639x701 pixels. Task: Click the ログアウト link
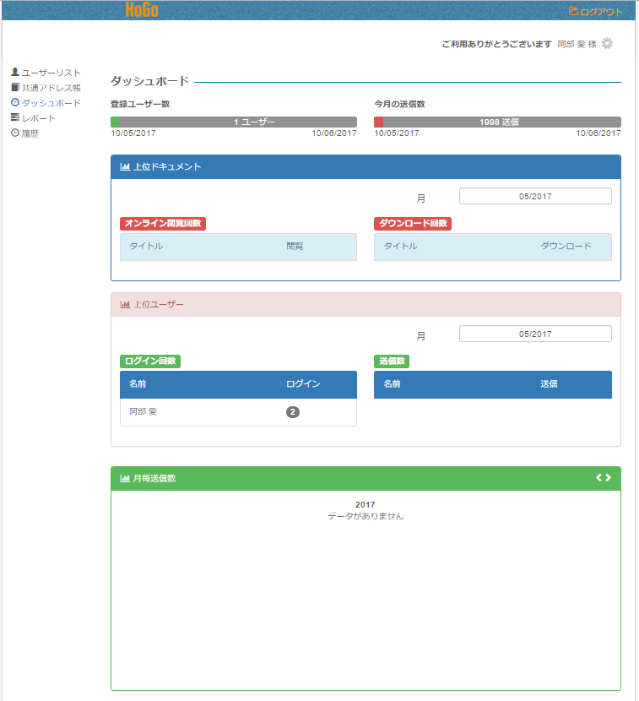pos(601,12)
